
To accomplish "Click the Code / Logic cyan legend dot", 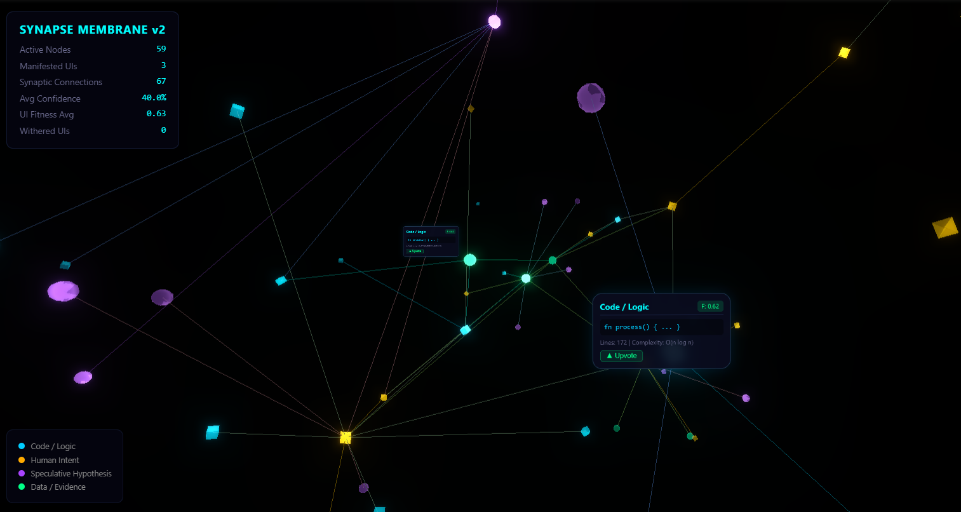I will point(22,446).
